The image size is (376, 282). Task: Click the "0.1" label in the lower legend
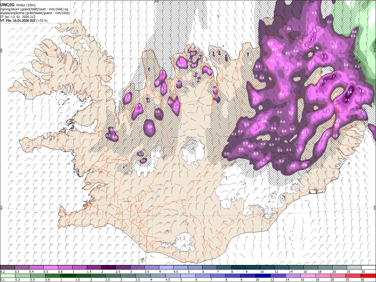(2, 280)
